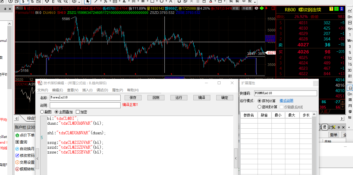Click the 保存 button
Screen dimensions: 353x175
coord(133,98)
